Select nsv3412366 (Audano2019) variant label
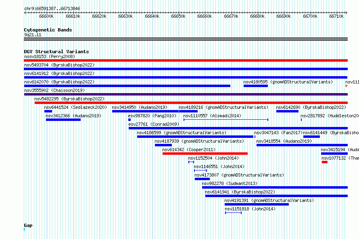This screenshot has height=239, width=359. coord(73,116)
